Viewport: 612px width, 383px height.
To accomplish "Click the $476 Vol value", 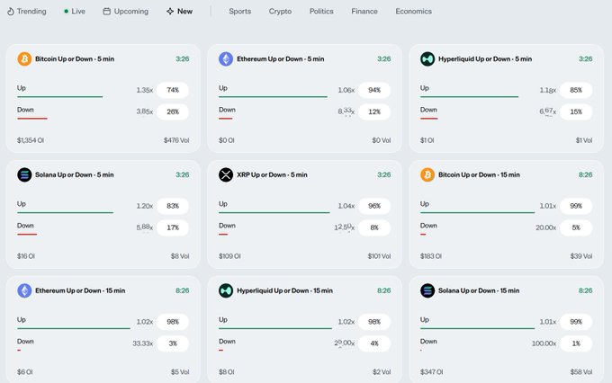I will tap(176, 140).
